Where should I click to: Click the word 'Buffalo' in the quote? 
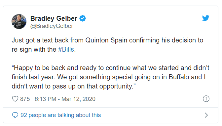(179, 77)
